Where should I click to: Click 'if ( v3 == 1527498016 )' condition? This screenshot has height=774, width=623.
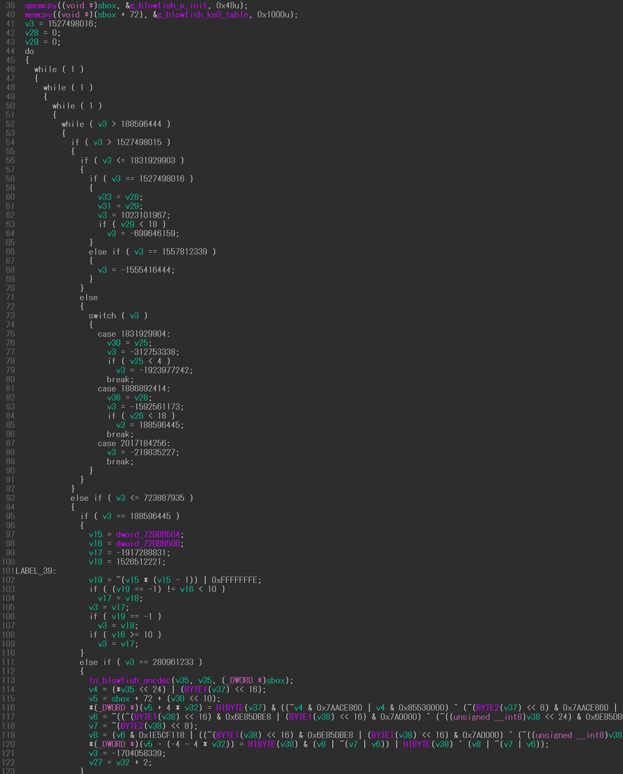pyautogui.click(x=141, y=179)
